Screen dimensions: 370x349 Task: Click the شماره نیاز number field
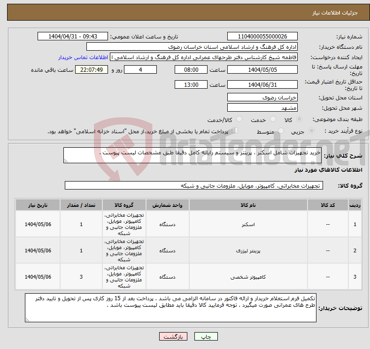click(262, 36)
